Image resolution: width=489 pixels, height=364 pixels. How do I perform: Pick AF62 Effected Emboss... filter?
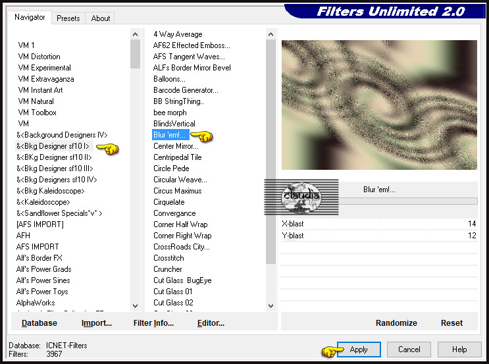[x=192, y=45]
